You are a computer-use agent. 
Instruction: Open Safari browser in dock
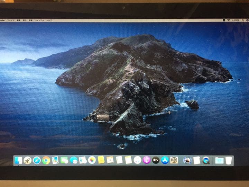tap(37, 160)
